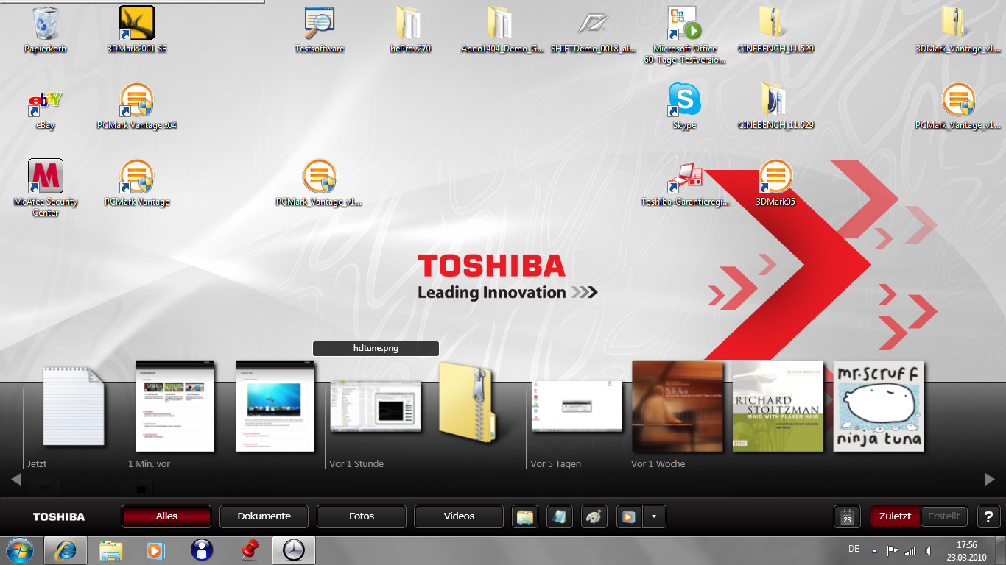The image size is (1006, 565).
Task: Filter timeline by Videos
Action: point(459,516)
